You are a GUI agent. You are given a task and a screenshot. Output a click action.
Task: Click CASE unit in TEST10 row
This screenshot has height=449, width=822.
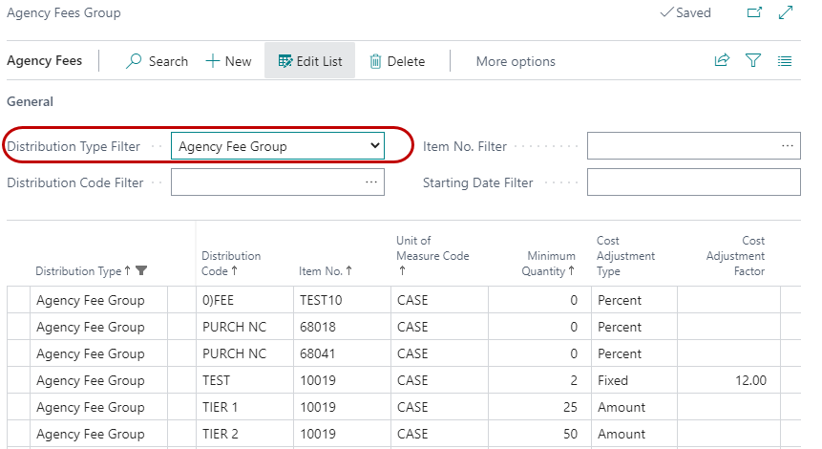[439, 300]
